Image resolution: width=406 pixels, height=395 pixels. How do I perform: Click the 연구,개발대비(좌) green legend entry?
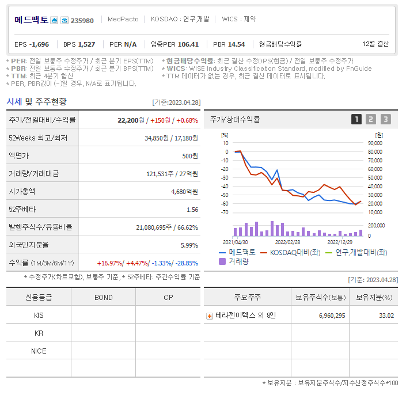(356, 252)
